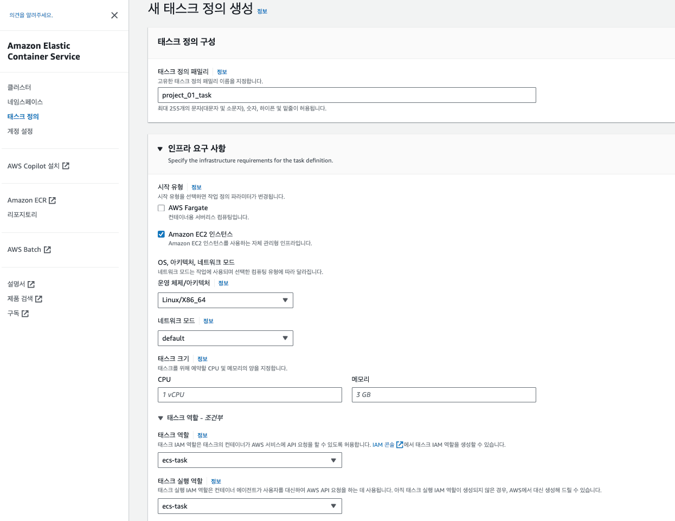Click the OS, 아키텍처, 네트워크 모드 label
Image resolution: width=675 pixels, height=521 pixels.
pyautogui.click(x=196, y=262)
